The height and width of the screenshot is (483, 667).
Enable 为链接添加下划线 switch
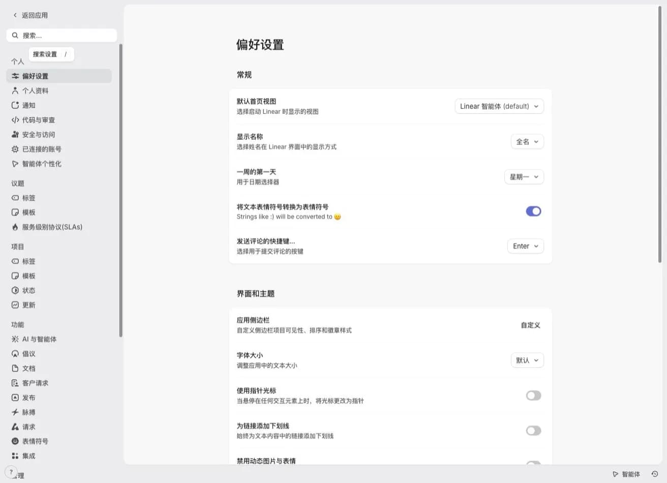[533, 431]
